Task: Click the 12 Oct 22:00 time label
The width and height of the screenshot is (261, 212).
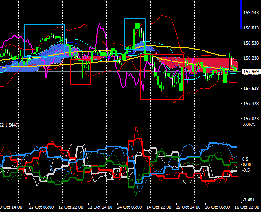Action: [71, 207]
